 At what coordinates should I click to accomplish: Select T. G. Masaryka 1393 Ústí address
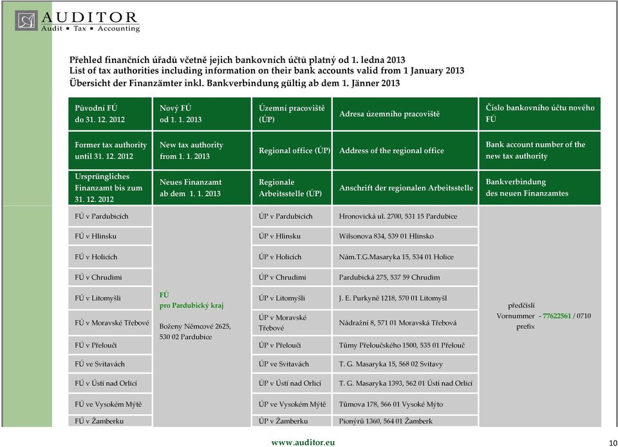point(405,383)
